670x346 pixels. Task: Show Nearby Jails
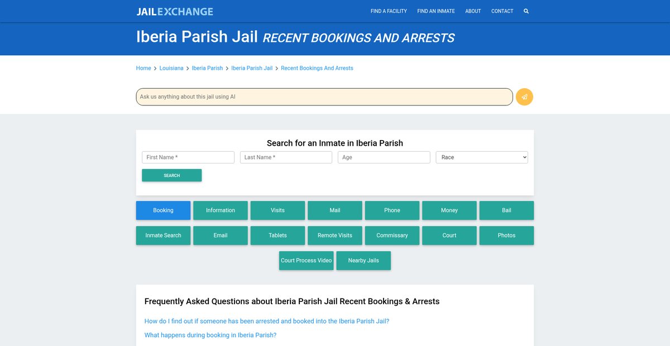[x=363, y=261]
